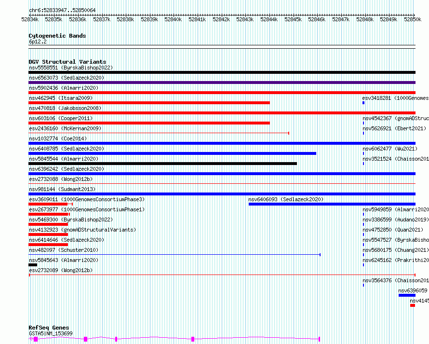Select the blue nsv6396059 variant bar

(x=407, y=296)
